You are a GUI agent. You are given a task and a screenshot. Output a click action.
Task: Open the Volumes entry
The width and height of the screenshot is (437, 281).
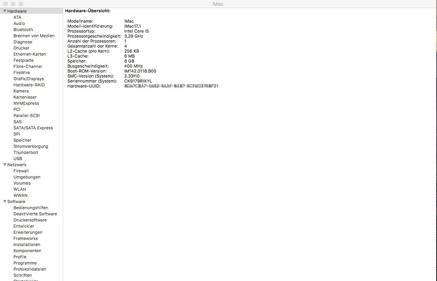(x=22, y=183)
